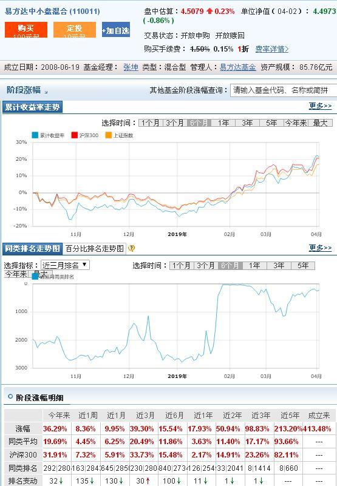The image size is (337, 486).
Task: Select 今年来 range for cumulative return chart
Action: (x=296, y=123)
